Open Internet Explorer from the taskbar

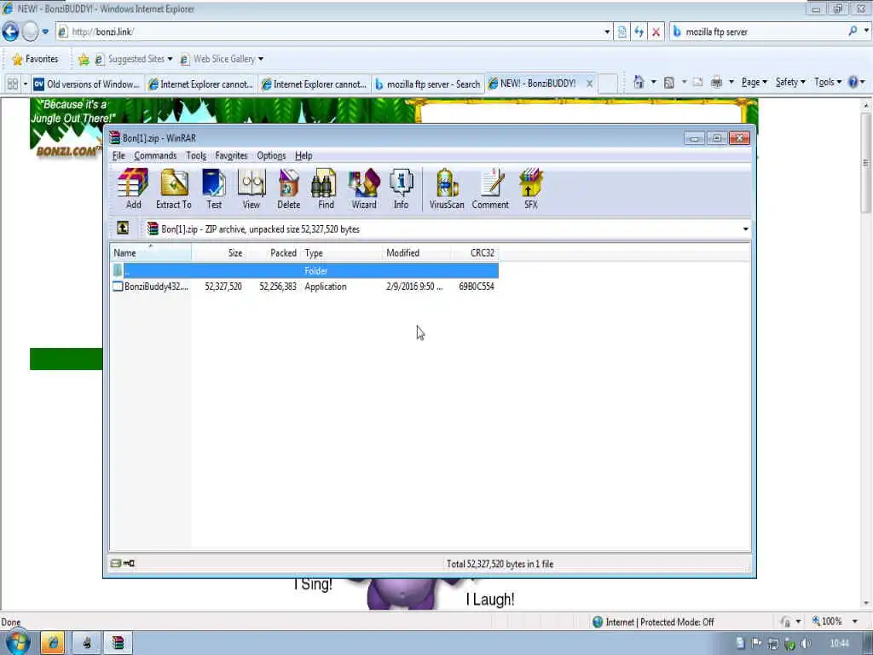click(53, 643)
